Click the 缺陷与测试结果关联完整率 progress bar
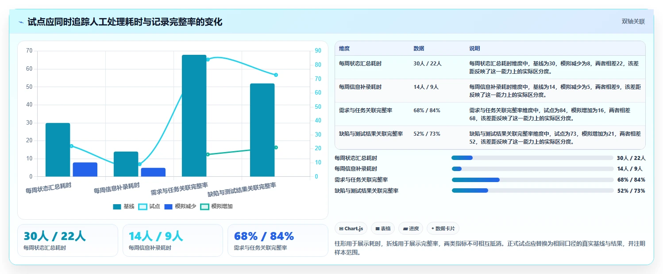 pyautogui.click(x=532, y=190)
